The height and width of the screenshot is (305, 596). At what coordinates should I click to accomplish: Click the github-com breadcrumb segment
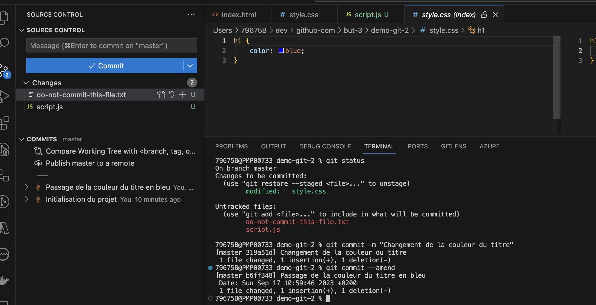(315, 30)
